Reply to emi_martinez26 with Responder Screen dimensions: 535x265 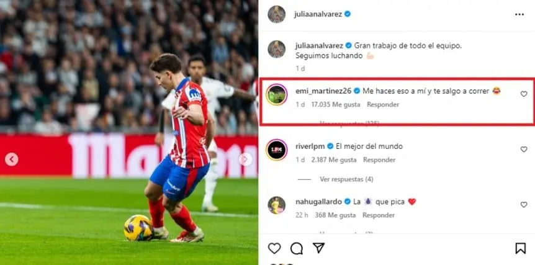(x=383, y=105)
